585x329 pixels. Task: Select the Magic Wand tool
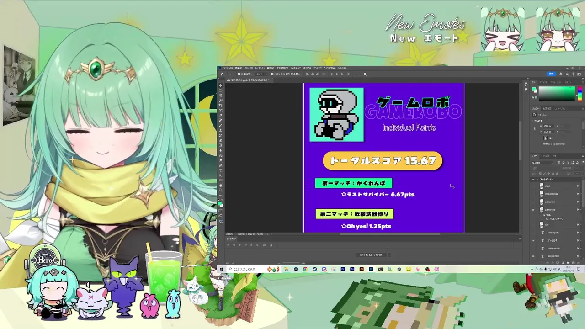pos(222,100)
